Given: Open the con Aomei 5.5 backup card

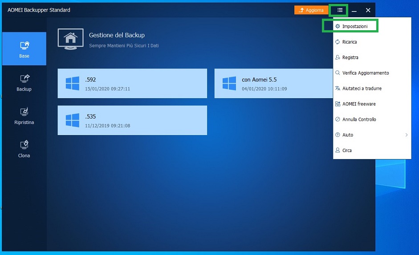Looking at the screenshot, I should coord(274,84).
